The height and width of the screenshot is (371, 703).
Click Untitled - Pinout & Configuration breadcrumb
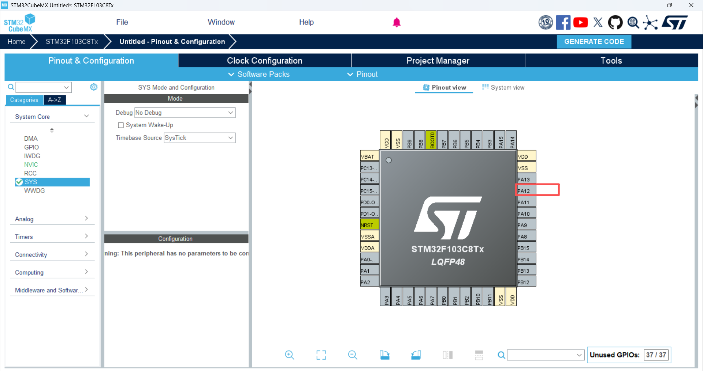172,42
